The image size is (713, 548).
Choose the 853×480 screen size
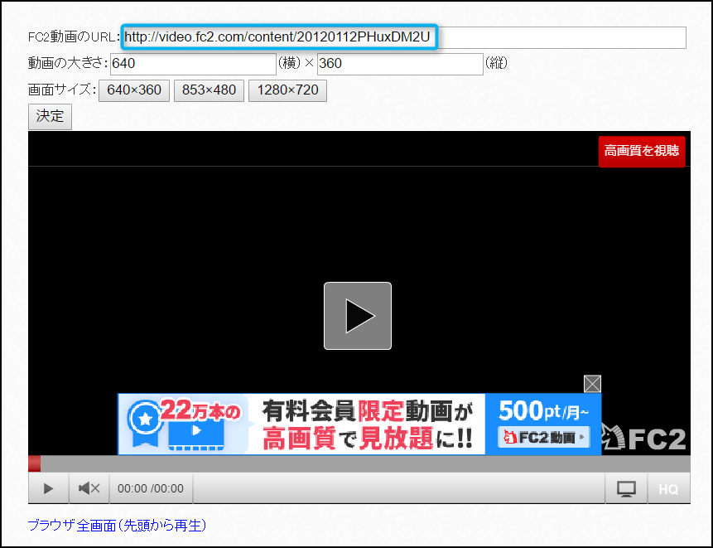(x=209, y=90)
